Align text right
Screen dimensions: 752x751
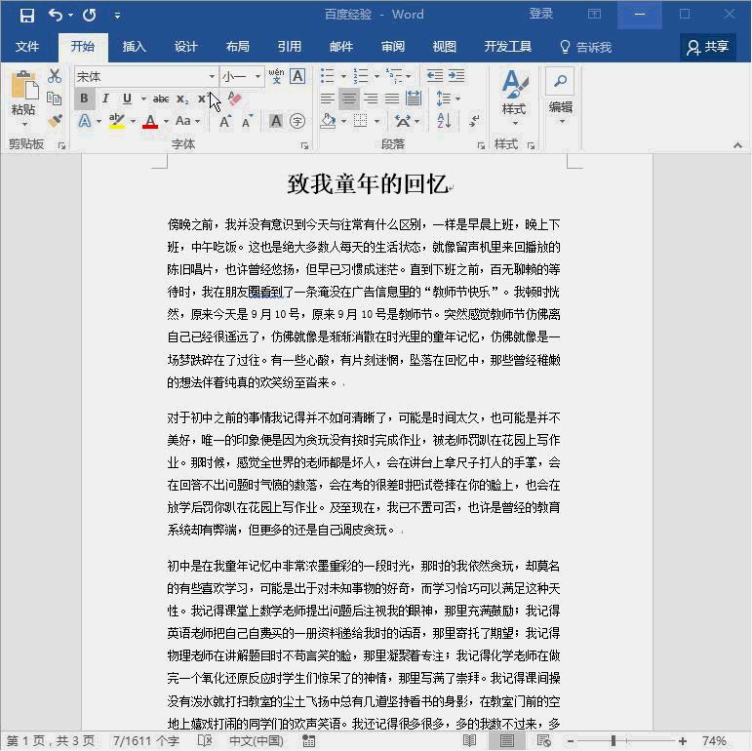tap(371, 99)
